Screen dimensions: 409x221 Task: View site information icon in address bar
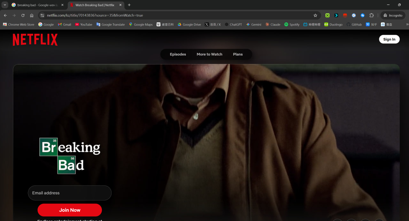click(42, 15)
